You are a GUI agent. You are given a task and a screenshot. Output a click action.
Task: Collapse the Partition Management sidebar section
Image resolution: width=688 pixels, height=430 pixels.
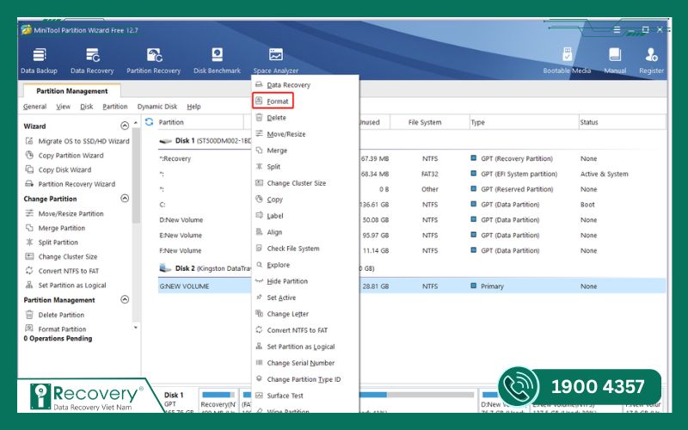[125, 299]
